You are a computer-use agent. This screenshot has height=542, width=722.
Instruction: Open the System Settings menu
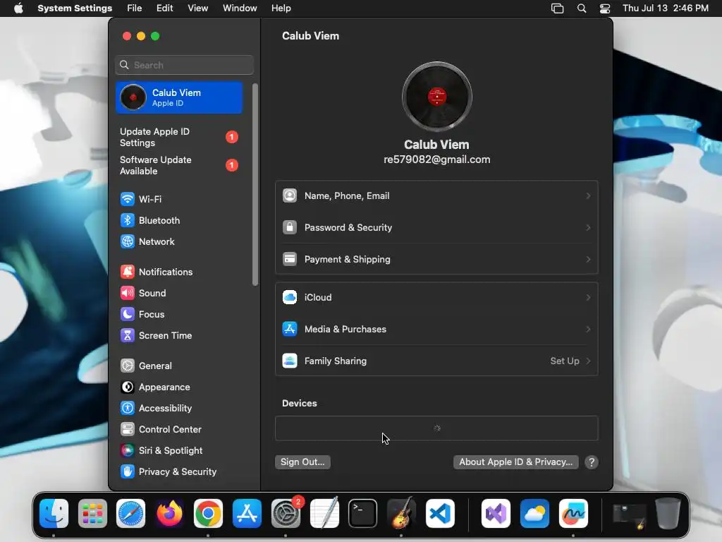[x=75, y=8]
